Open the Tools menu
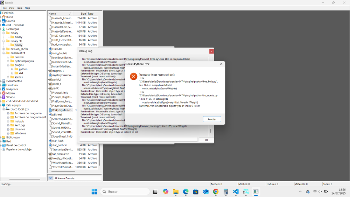Image resolution: width=350 pixels, height=197 pixels. click(19, 8)
